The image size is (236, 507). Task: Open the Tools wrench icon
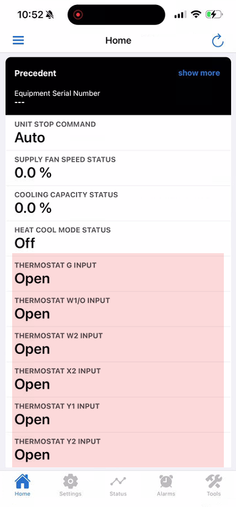(213, 481)
